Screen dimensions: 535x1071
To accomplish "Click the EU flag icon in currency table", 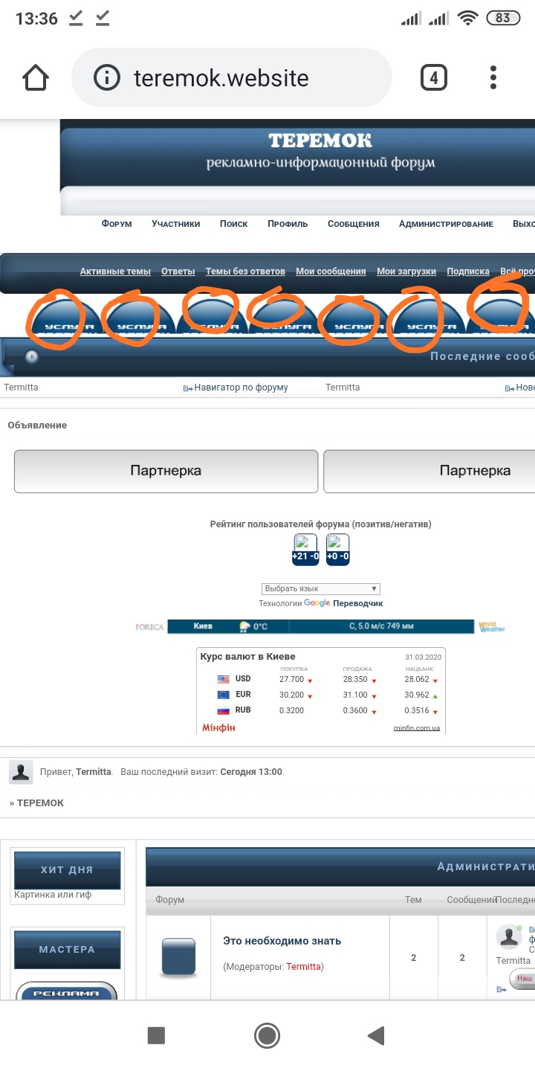I will point(223,695).
